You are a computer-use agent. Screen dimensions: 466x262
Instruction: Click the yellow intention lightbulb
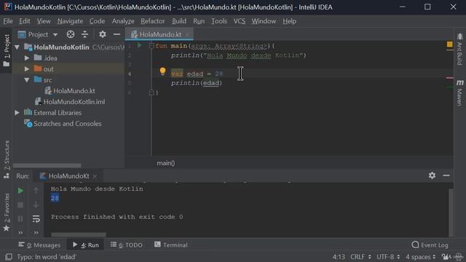point(162,71)
